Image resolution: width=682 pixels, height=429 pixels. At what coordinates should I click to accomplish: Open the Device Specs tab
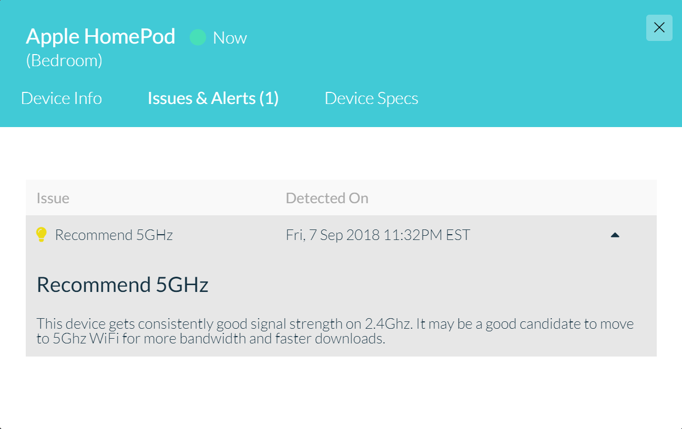coord(371,98)
